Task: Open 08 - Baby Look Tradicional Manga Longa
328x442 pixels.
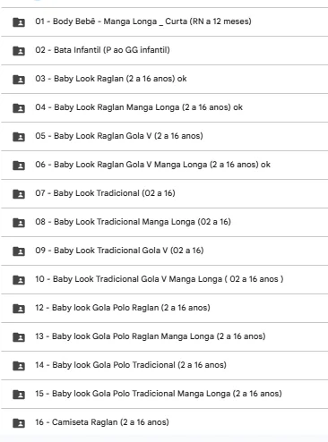Action: [x=164, y=222]
